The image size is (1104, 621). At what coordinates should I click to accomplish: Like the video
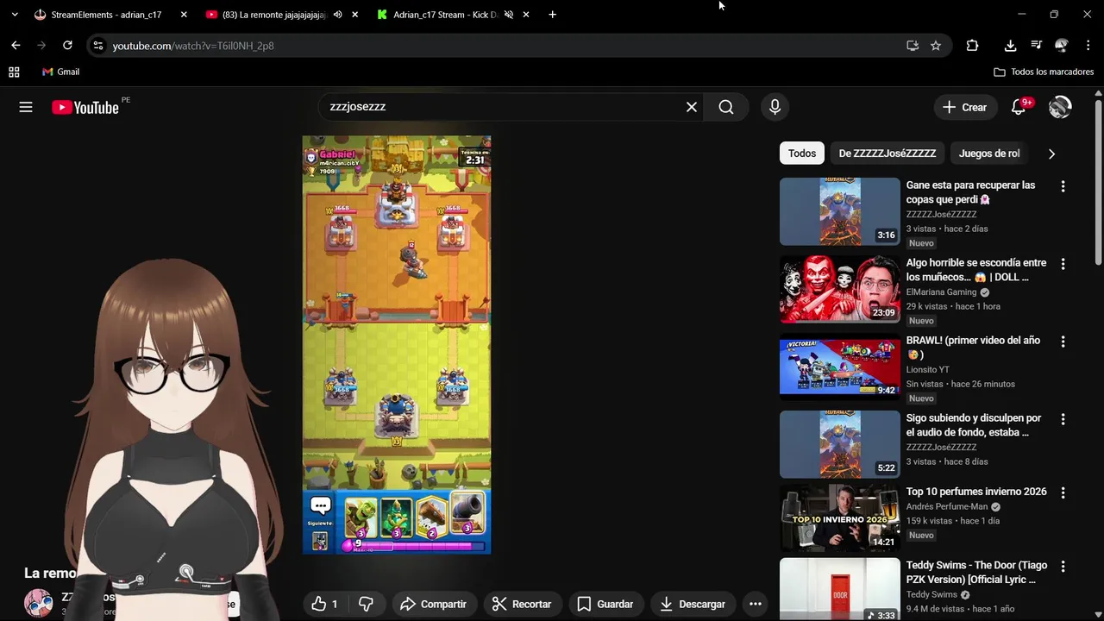coord(325,604)
